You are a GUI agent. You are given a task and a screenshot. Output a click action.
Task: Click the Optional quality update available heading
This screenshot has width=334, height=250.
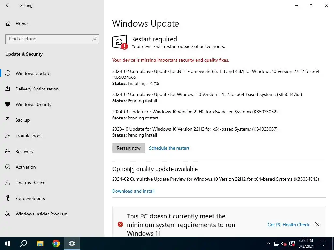click(x=155, y=169)
